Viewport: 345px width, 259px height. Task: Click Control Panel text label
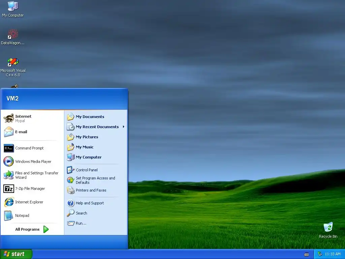pyautogui.click(x=87, y=170)
